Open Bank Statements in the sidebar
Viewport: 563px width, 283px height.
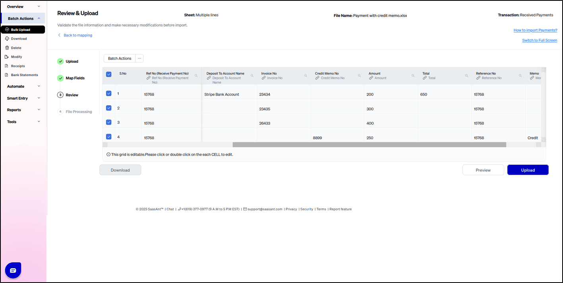coord(24,75)
